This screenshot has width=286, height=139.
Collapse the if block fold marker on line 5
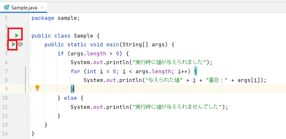coord(29,54)
